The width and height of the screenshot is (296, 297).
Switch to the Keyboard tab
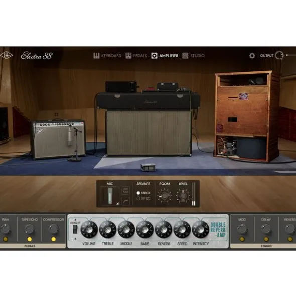pyautogui.click(x=111, y=56)
